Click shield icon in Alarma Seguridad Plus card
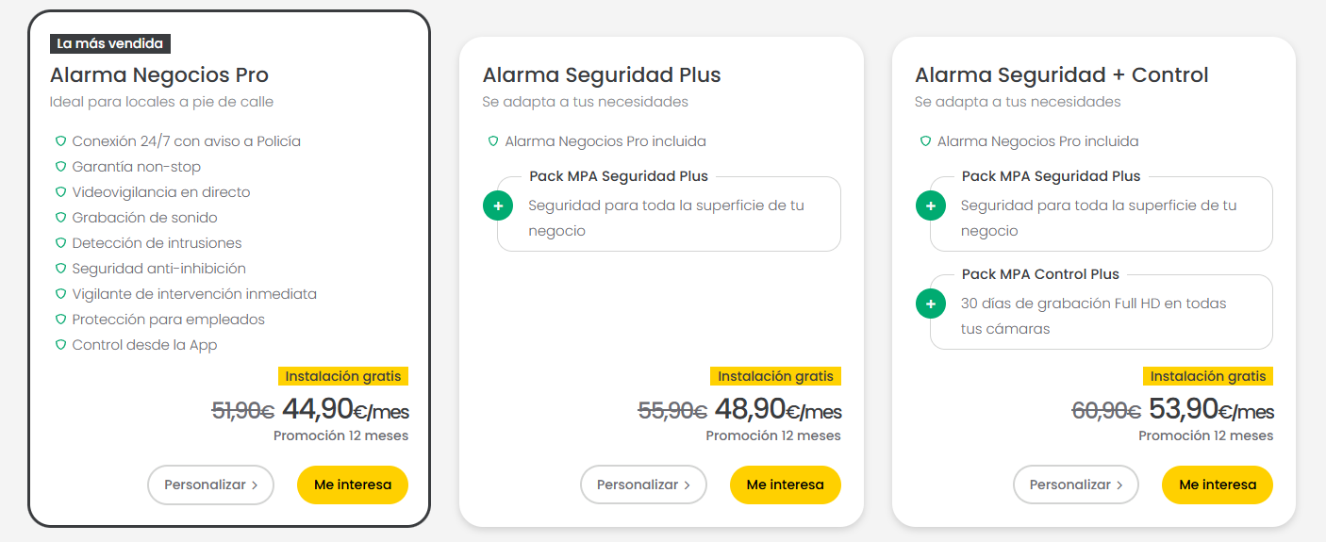Screen dimensions: 1326x542 click(x=493, y=141)
